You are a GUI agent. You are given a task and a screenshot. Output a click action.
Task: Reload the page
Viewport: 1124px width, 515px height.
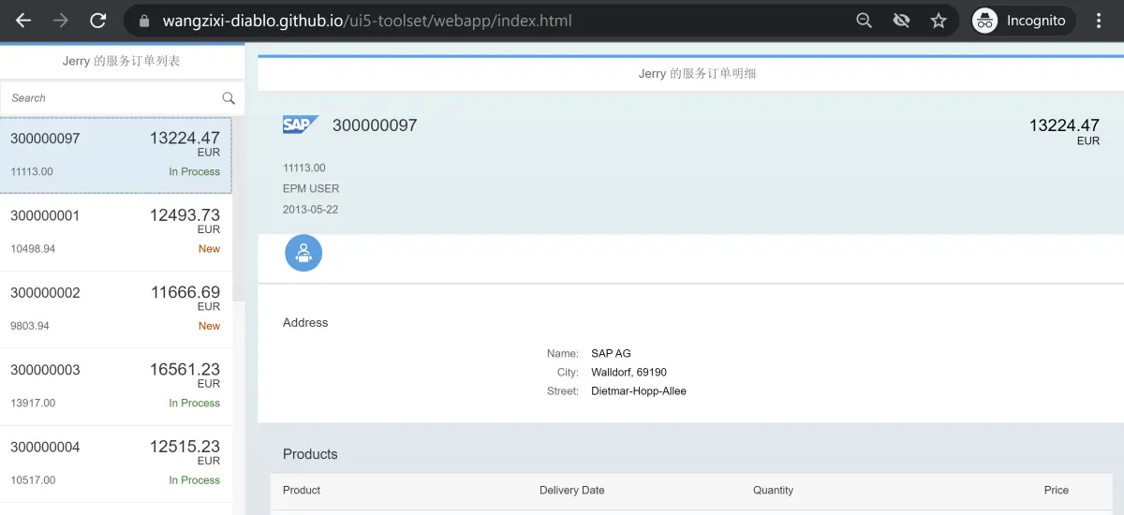[x=98, y=21]
